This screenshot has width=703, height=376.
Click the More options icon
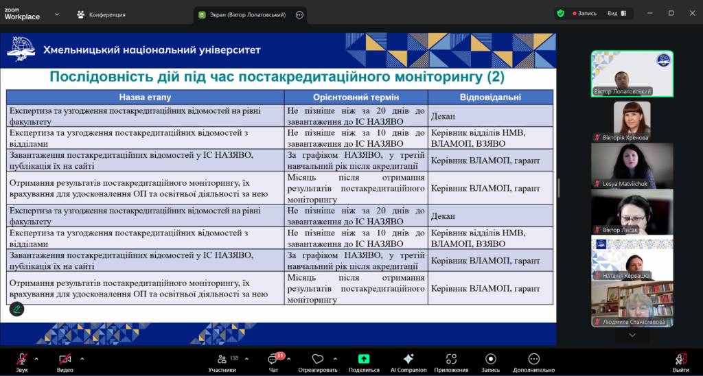533,359
